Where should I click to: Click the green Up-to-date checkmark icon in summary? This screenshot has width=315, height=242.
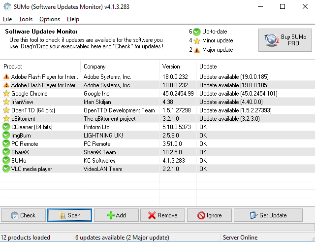[x=197, y=32]
